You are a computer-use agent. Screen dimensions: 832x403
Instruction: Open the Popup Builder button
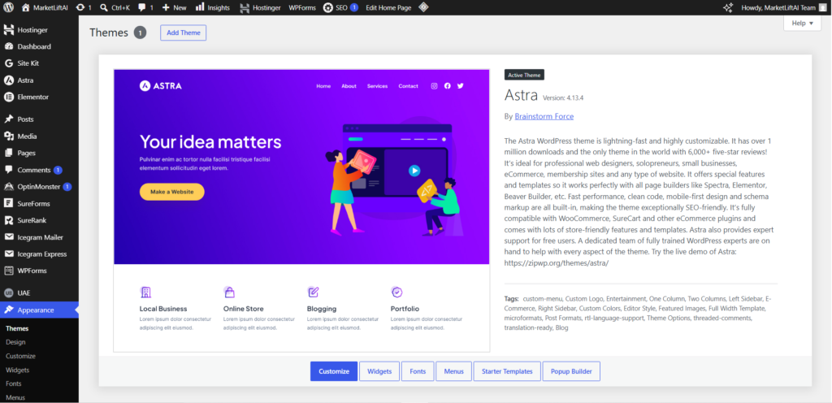point(571,371)
